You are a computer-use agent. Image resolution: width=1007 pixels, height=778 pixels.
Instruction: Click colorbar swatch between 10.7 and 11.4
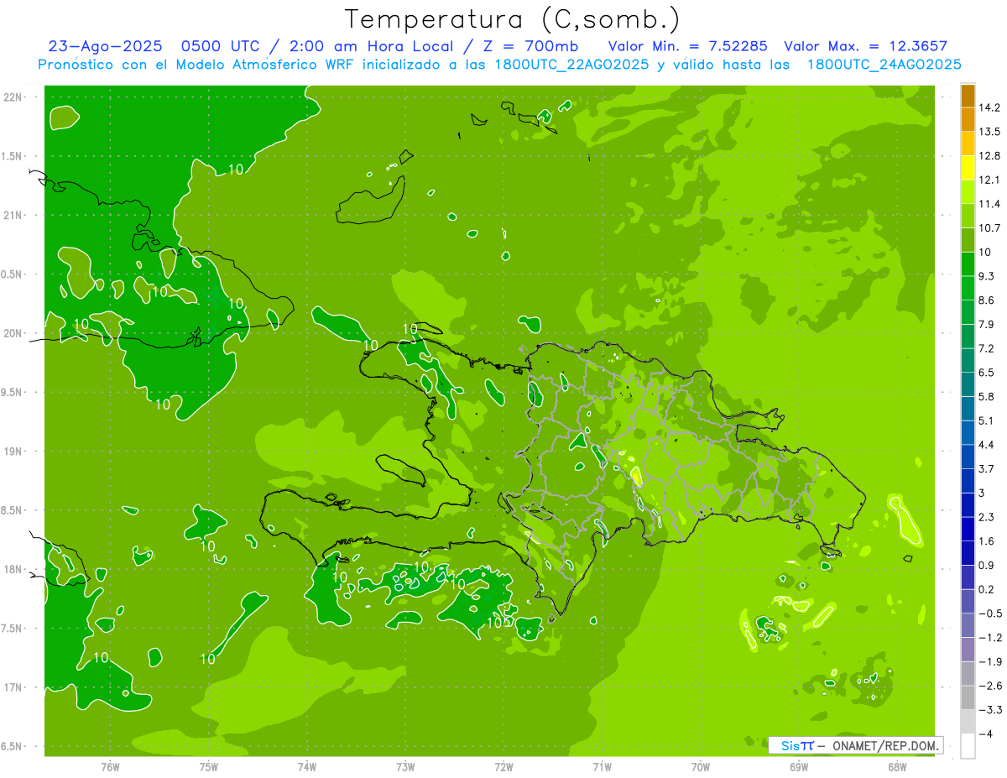(968, 216)
